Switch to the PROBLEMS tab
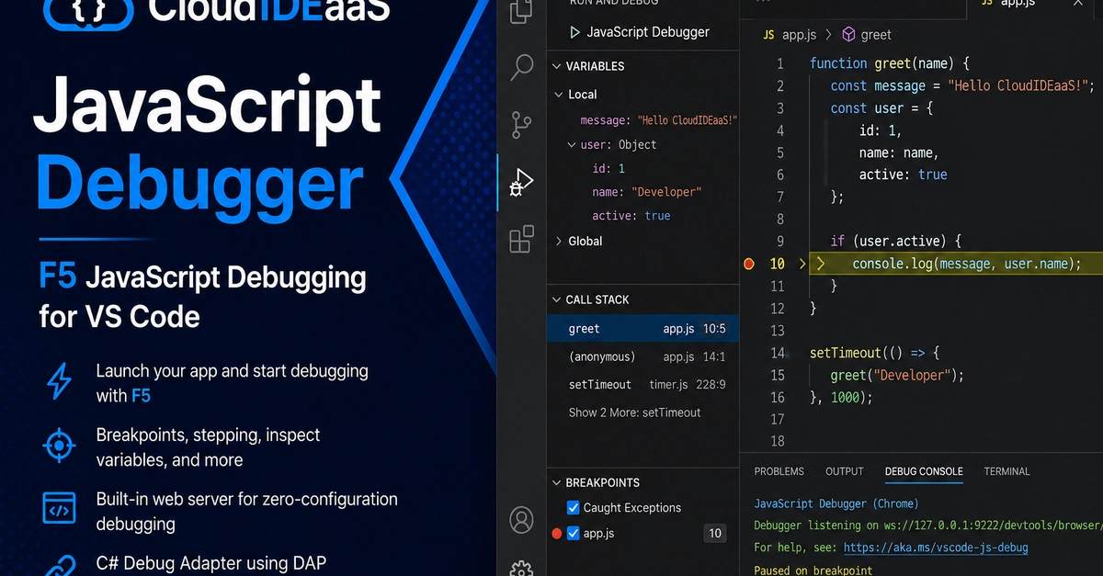The height and width of the screenshot is (576, 1103). [779, 471]
